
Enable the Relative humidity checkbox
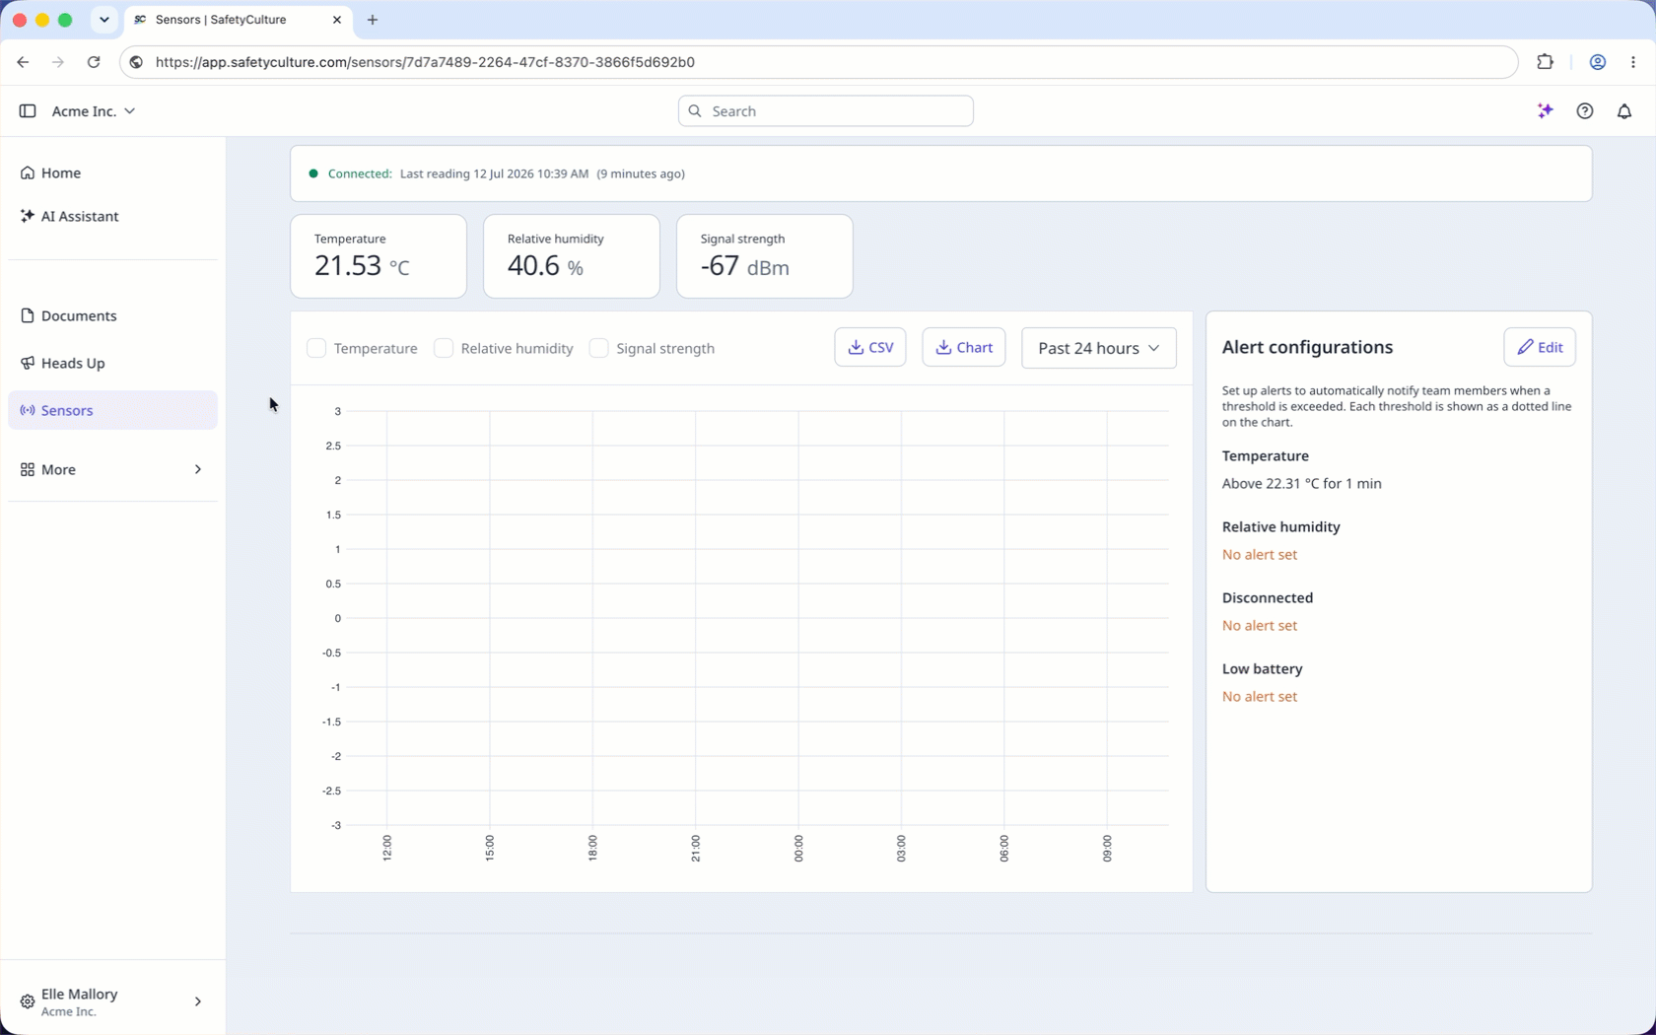tap(444, 348)
